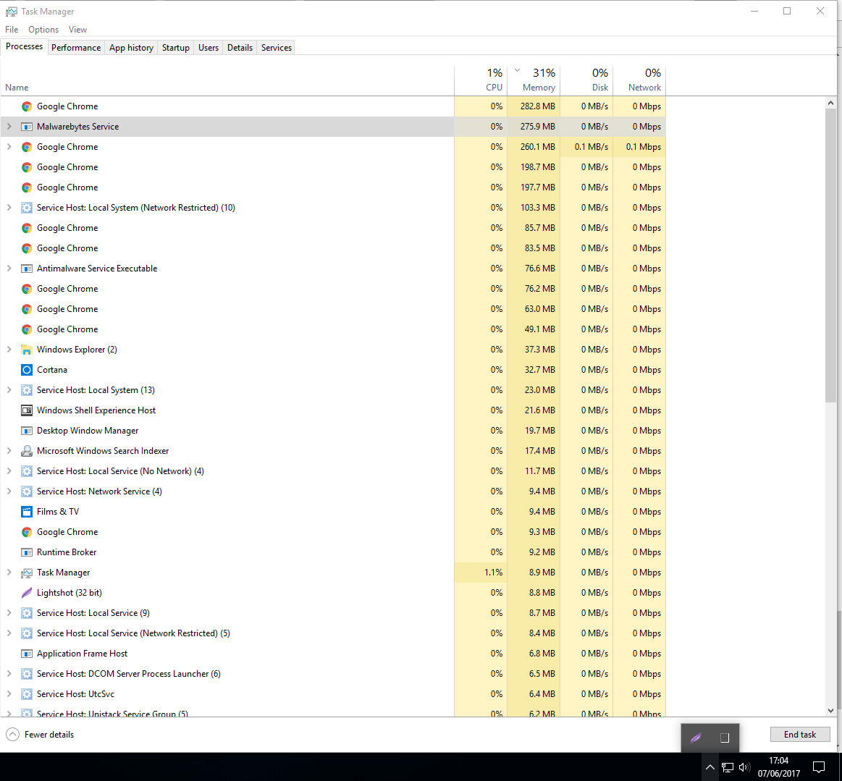Screen dimensions: 842x781
Task: Click Chrome icon of the 9.3 MB process
Action: click(26, 532)
